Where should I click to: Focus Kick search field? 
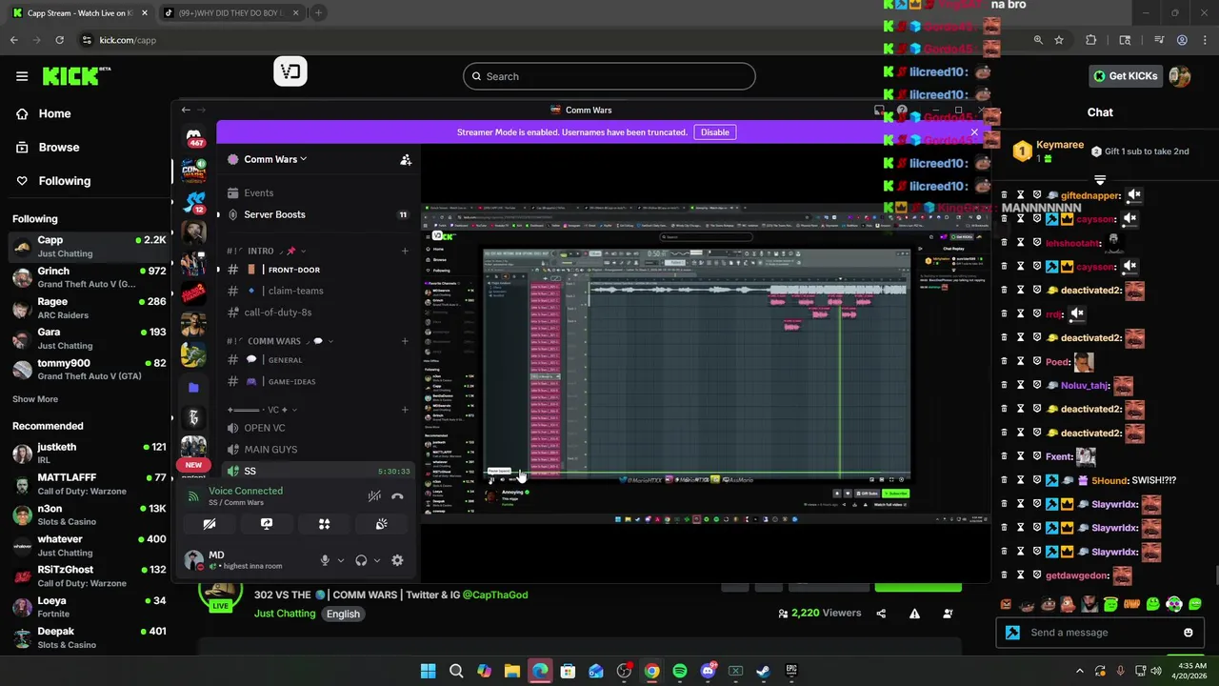(x=609, y=76)
